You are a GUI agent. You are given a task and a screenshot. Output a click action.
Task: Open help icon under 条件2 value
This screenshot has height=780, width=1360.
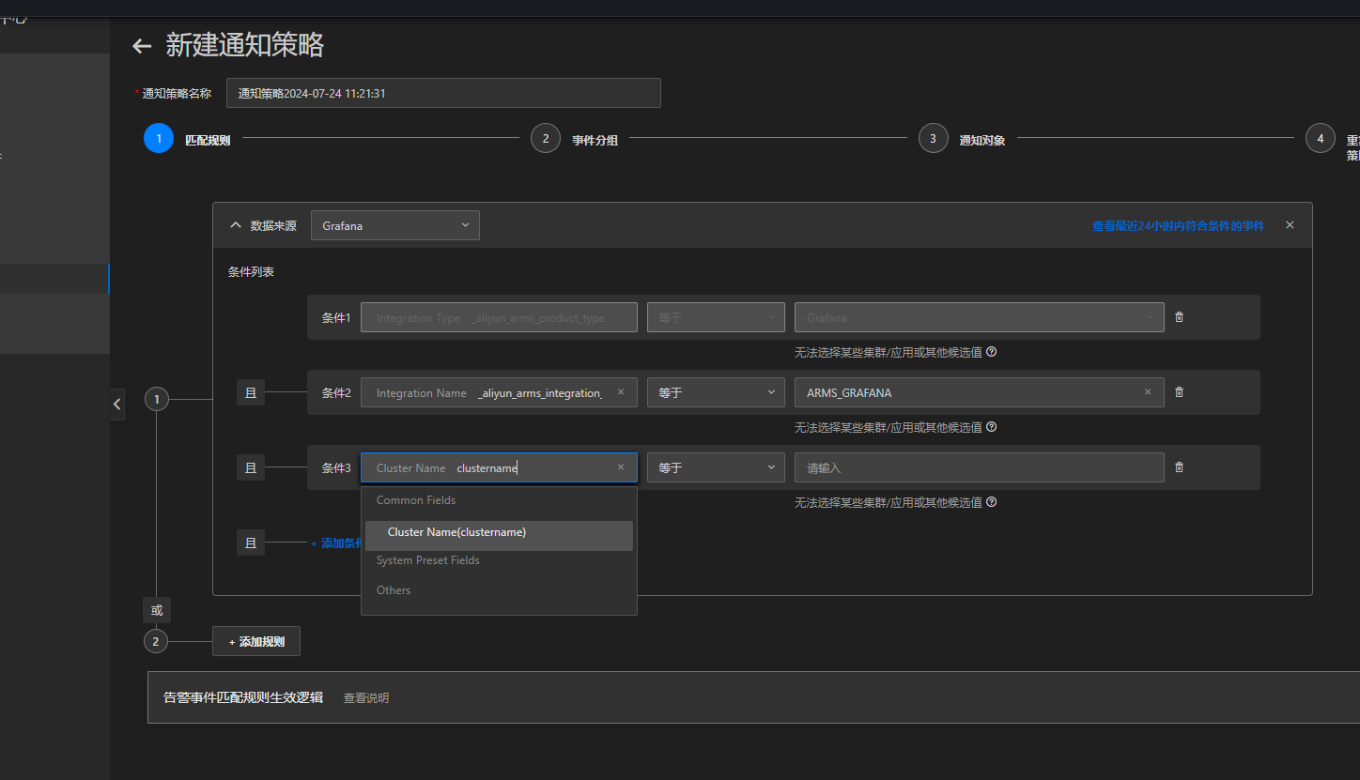coord(992,427)
